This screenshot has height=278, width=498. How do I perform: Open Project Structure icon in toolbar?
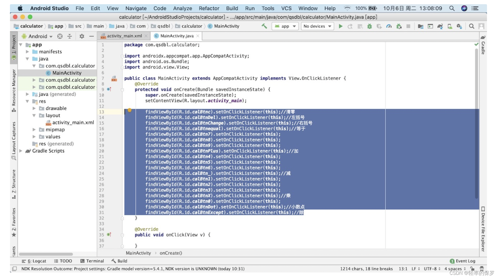tap(420, 26)
